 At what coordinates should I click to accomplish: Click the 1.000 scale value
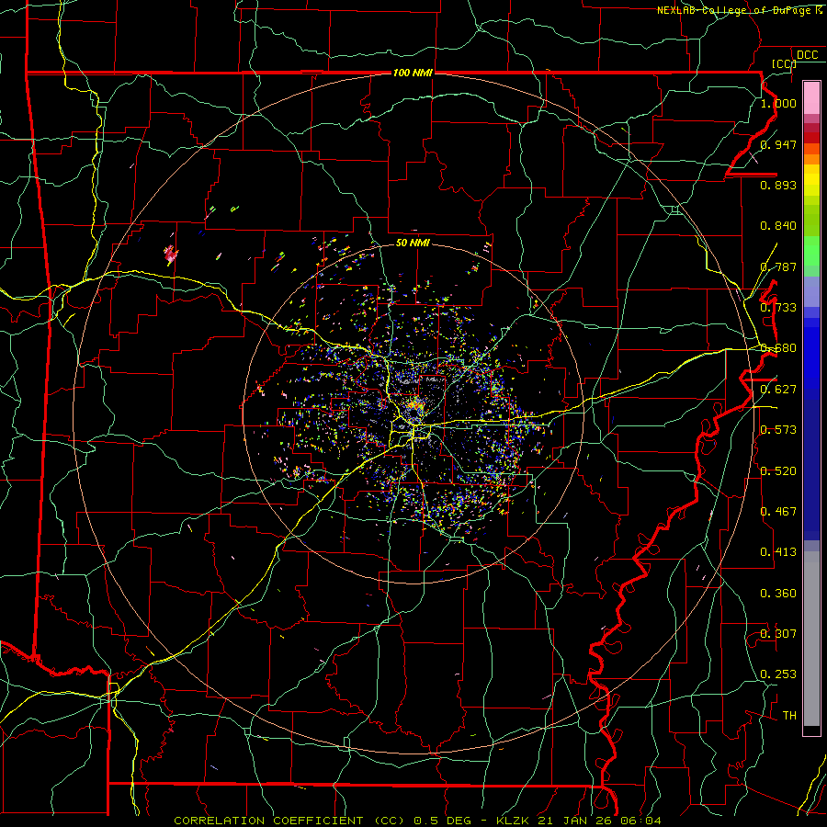[778, 103]
